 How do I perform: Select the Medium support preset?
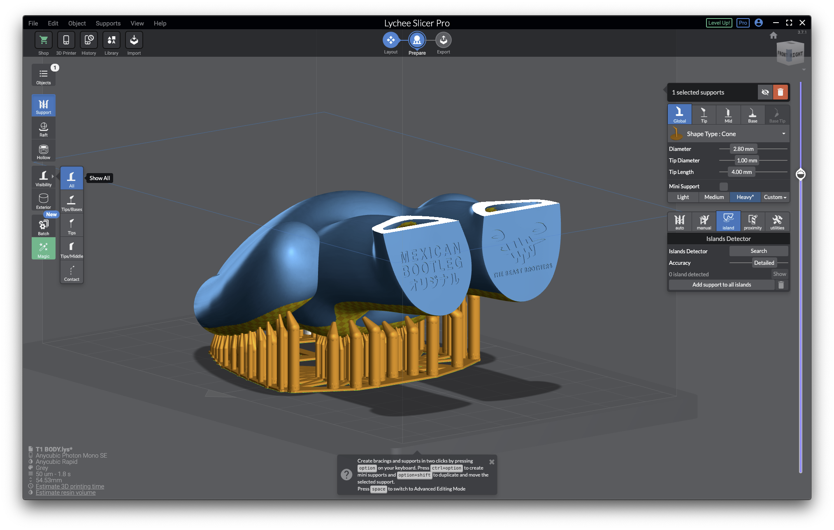click(714, 197)
